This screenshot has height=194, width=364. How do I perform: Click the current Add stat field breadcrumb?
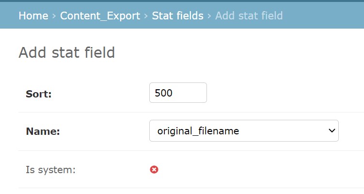tap(249, 16)
